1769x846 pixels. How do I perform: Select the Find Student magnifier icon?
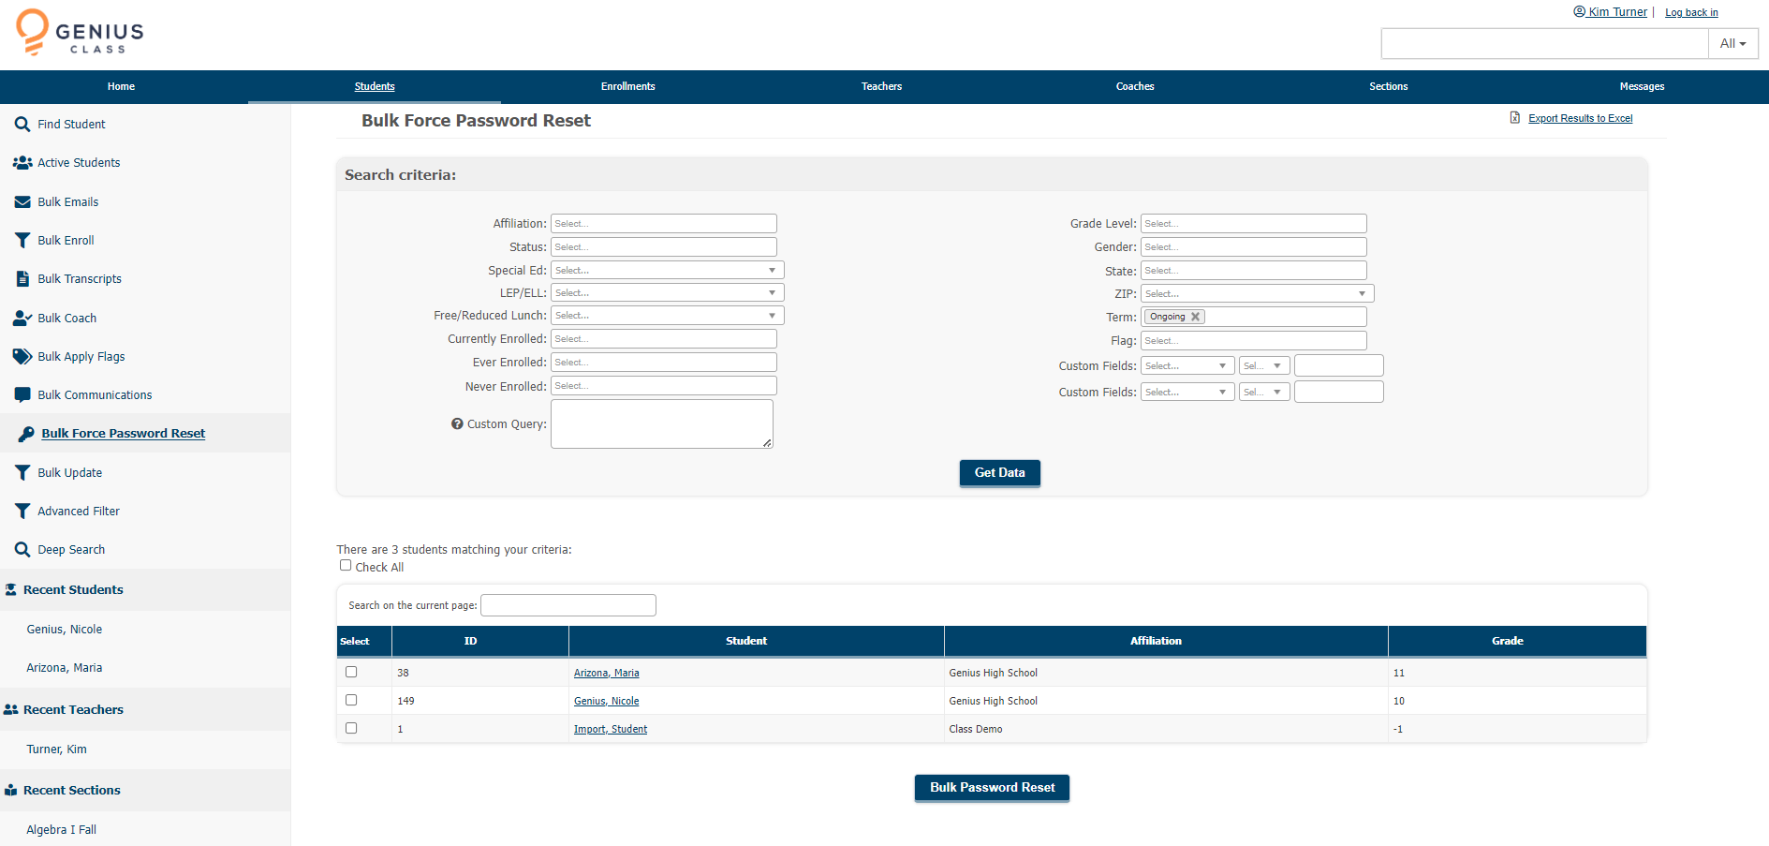tap(22, 124)
